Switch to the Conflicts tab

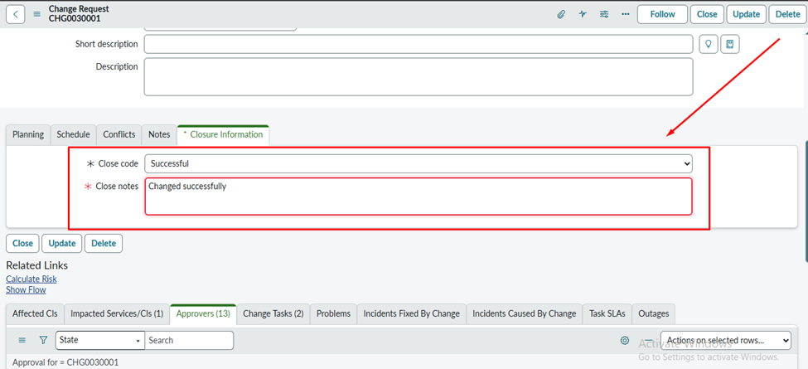click(119, 134)
